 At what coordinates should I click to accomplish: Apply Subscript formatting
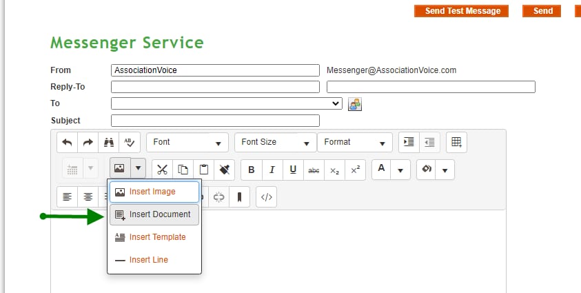(334, 170)
